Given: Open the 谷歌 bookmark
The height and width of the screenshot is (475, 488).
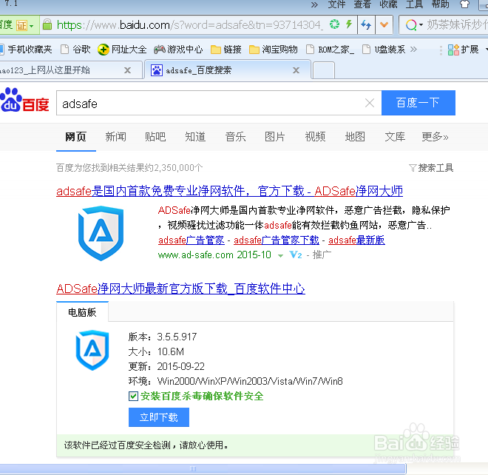Looking at the screenshot, I should tap(75, 50).
